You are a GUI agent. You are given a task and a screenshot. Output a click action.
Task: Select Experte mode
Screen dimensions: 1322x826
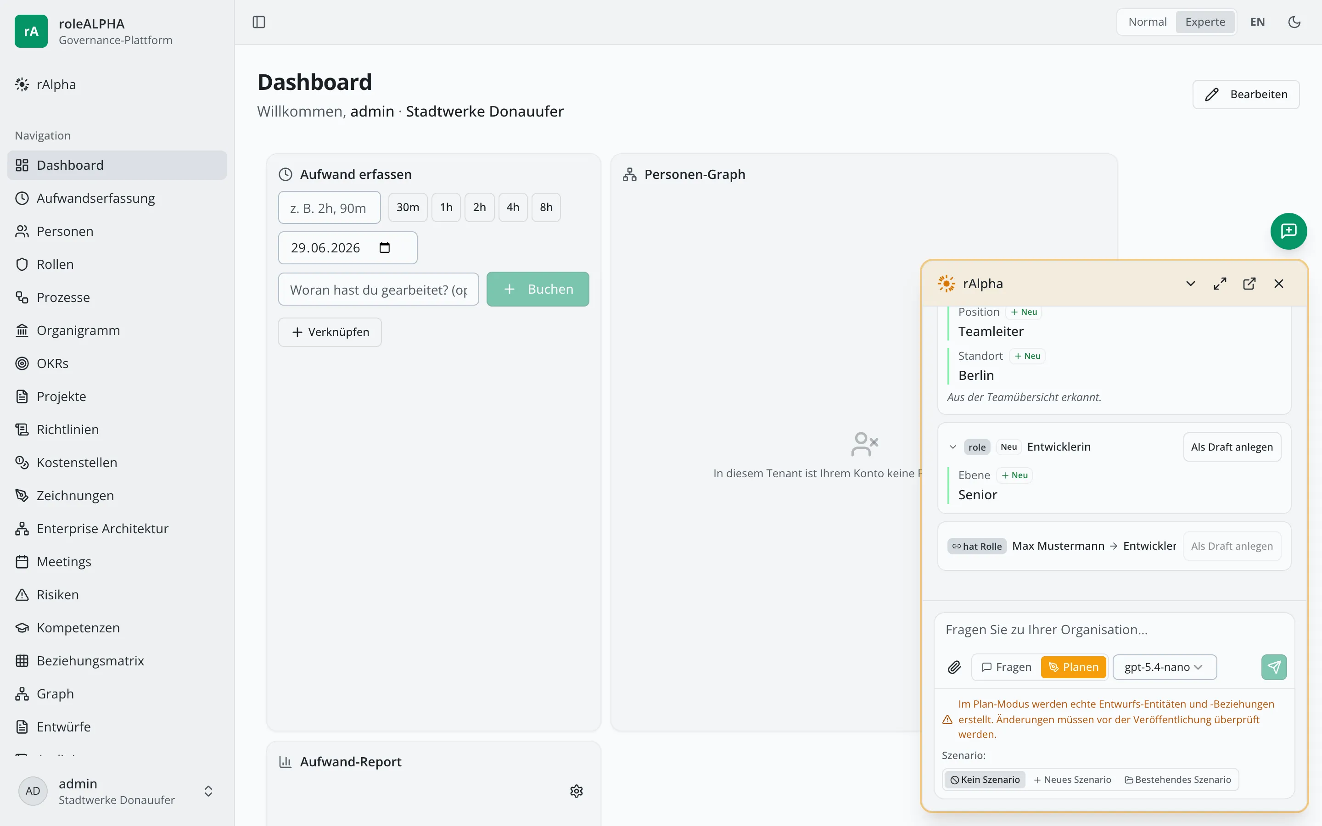coord(1204,22)
